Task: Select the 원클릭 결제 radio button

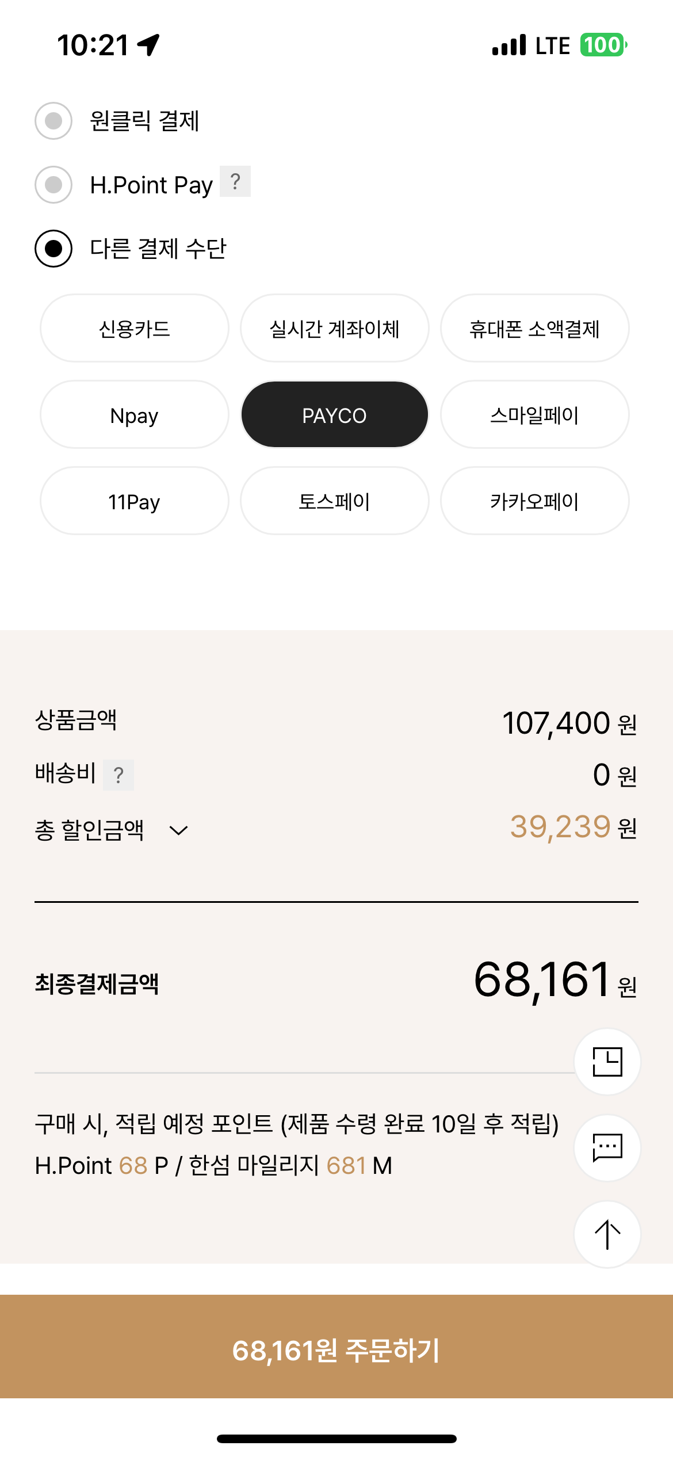Action: tap(53, 121)
